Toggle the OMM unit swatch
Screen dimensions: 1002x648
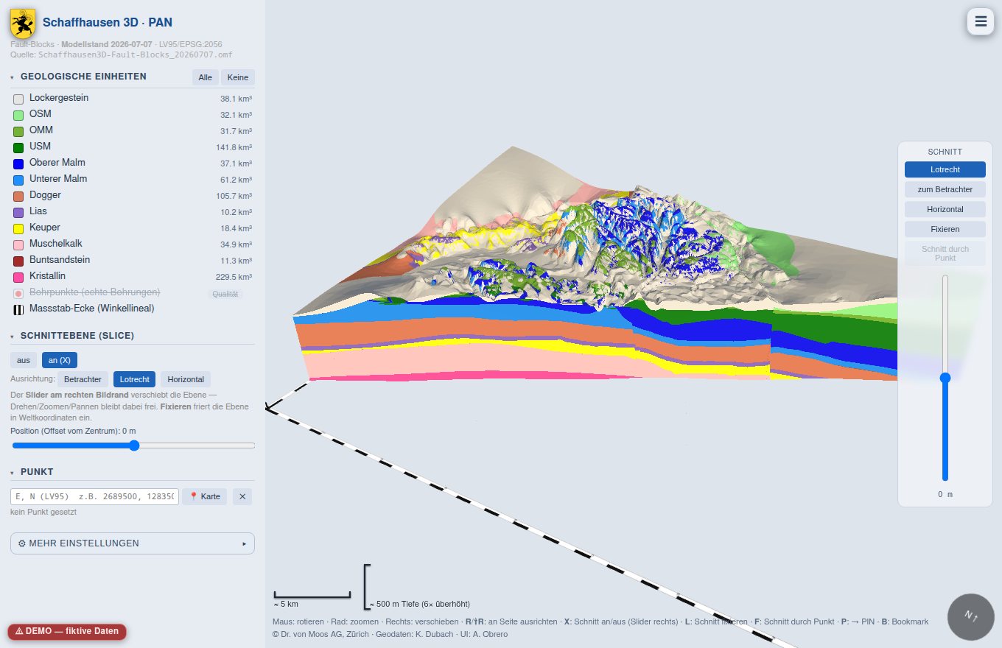(18, 131)
